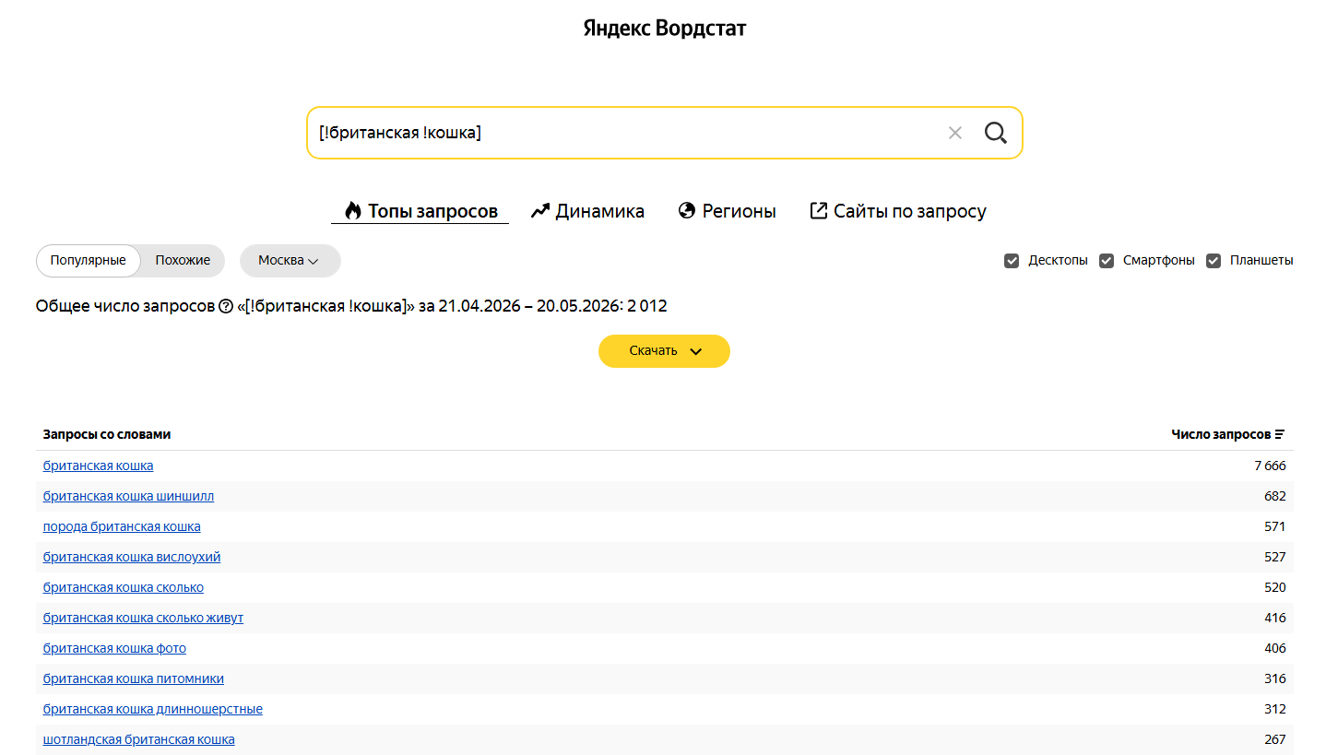
Task: Click the question mark help icon
Action: point(226,306)
